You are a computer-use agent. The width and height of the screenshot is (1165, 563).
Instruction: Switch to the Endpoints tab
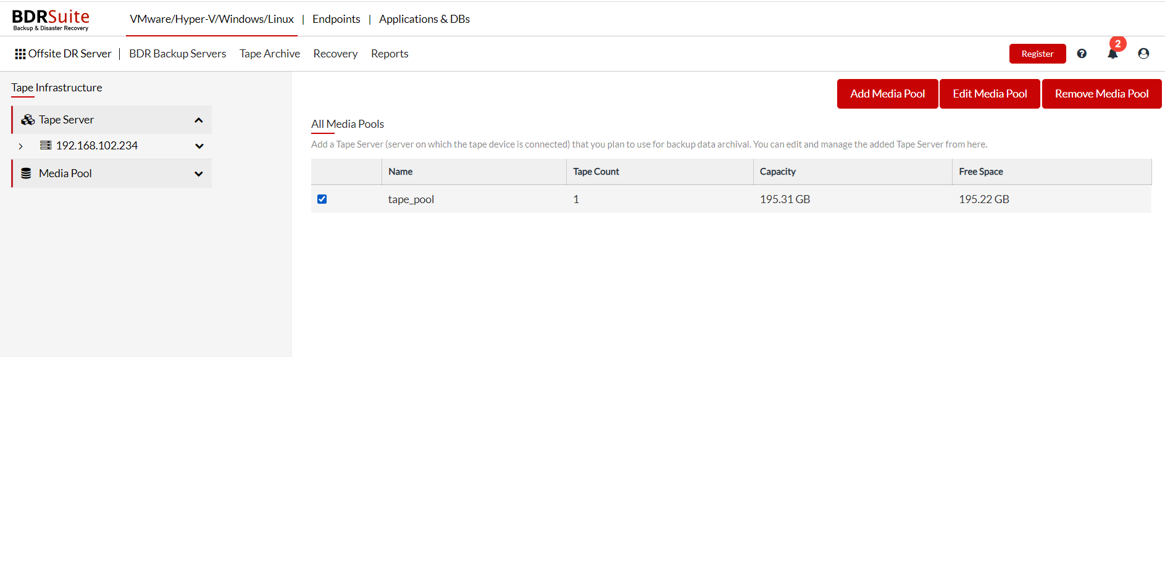coord(336,19)
